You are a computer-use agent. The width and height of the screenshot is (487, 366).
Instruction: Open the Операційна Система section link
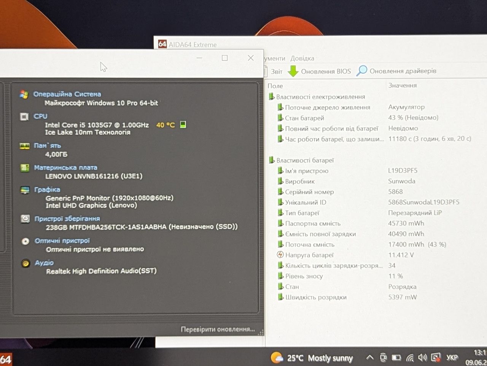(67, 94)
